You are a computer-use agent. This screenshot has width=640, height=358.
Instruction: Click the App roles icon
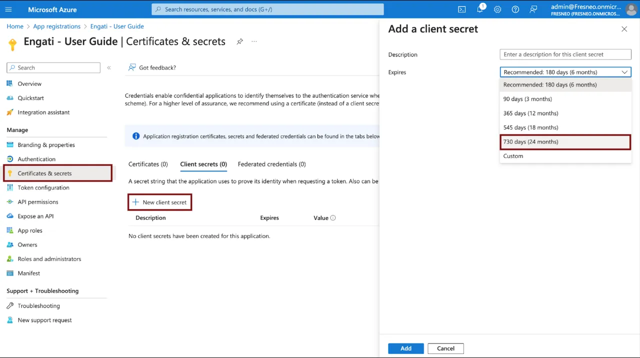(9, 230)
